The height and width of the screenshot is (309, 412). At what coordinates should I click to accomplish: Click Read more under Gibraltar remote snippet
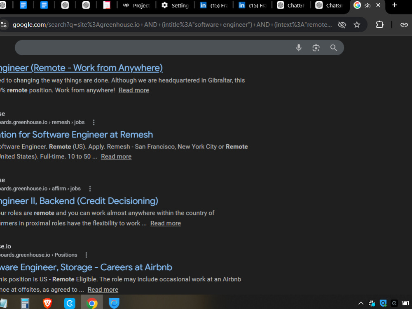(x=134, y=90)
